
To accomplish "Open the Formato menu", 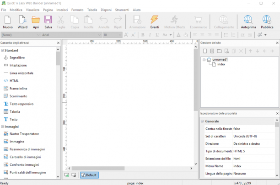I will pyautogui.click(x=77, y=10).
